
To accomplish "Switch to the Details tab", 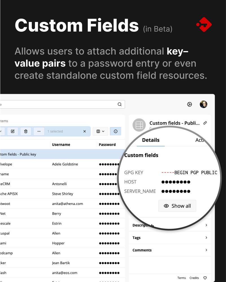I will point(151,140).
